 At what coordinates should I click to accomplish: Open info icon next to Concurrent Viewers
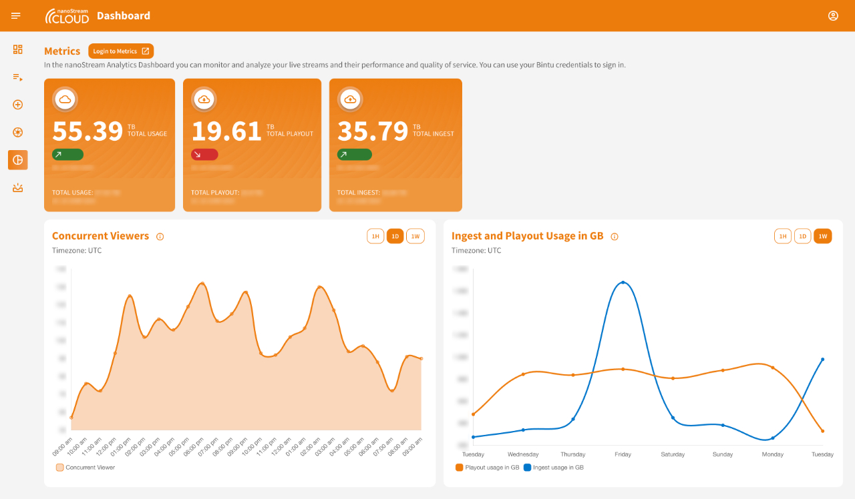[160, 237]
